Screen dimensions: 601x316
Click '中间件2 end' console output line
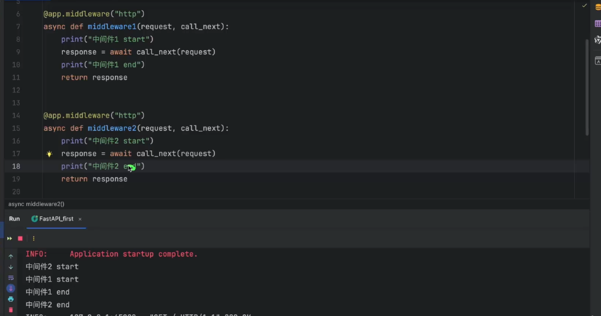click(x=47, y=305)
